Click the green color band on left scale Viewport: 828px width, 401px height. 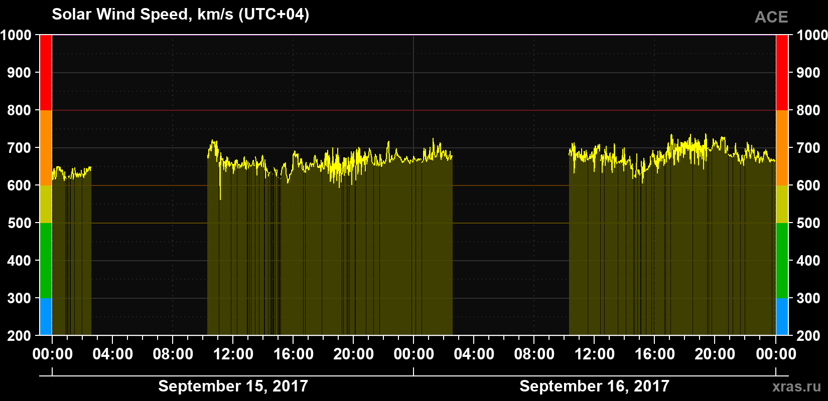[x=46, y=261]
